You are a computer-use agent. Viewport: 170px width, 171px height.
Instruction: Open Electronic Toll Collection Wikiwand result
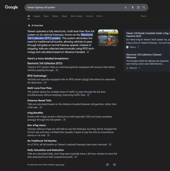[144, 56]
